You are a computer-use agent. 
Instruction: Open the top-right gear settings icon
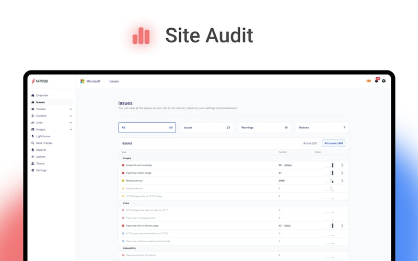pos(384,81)
